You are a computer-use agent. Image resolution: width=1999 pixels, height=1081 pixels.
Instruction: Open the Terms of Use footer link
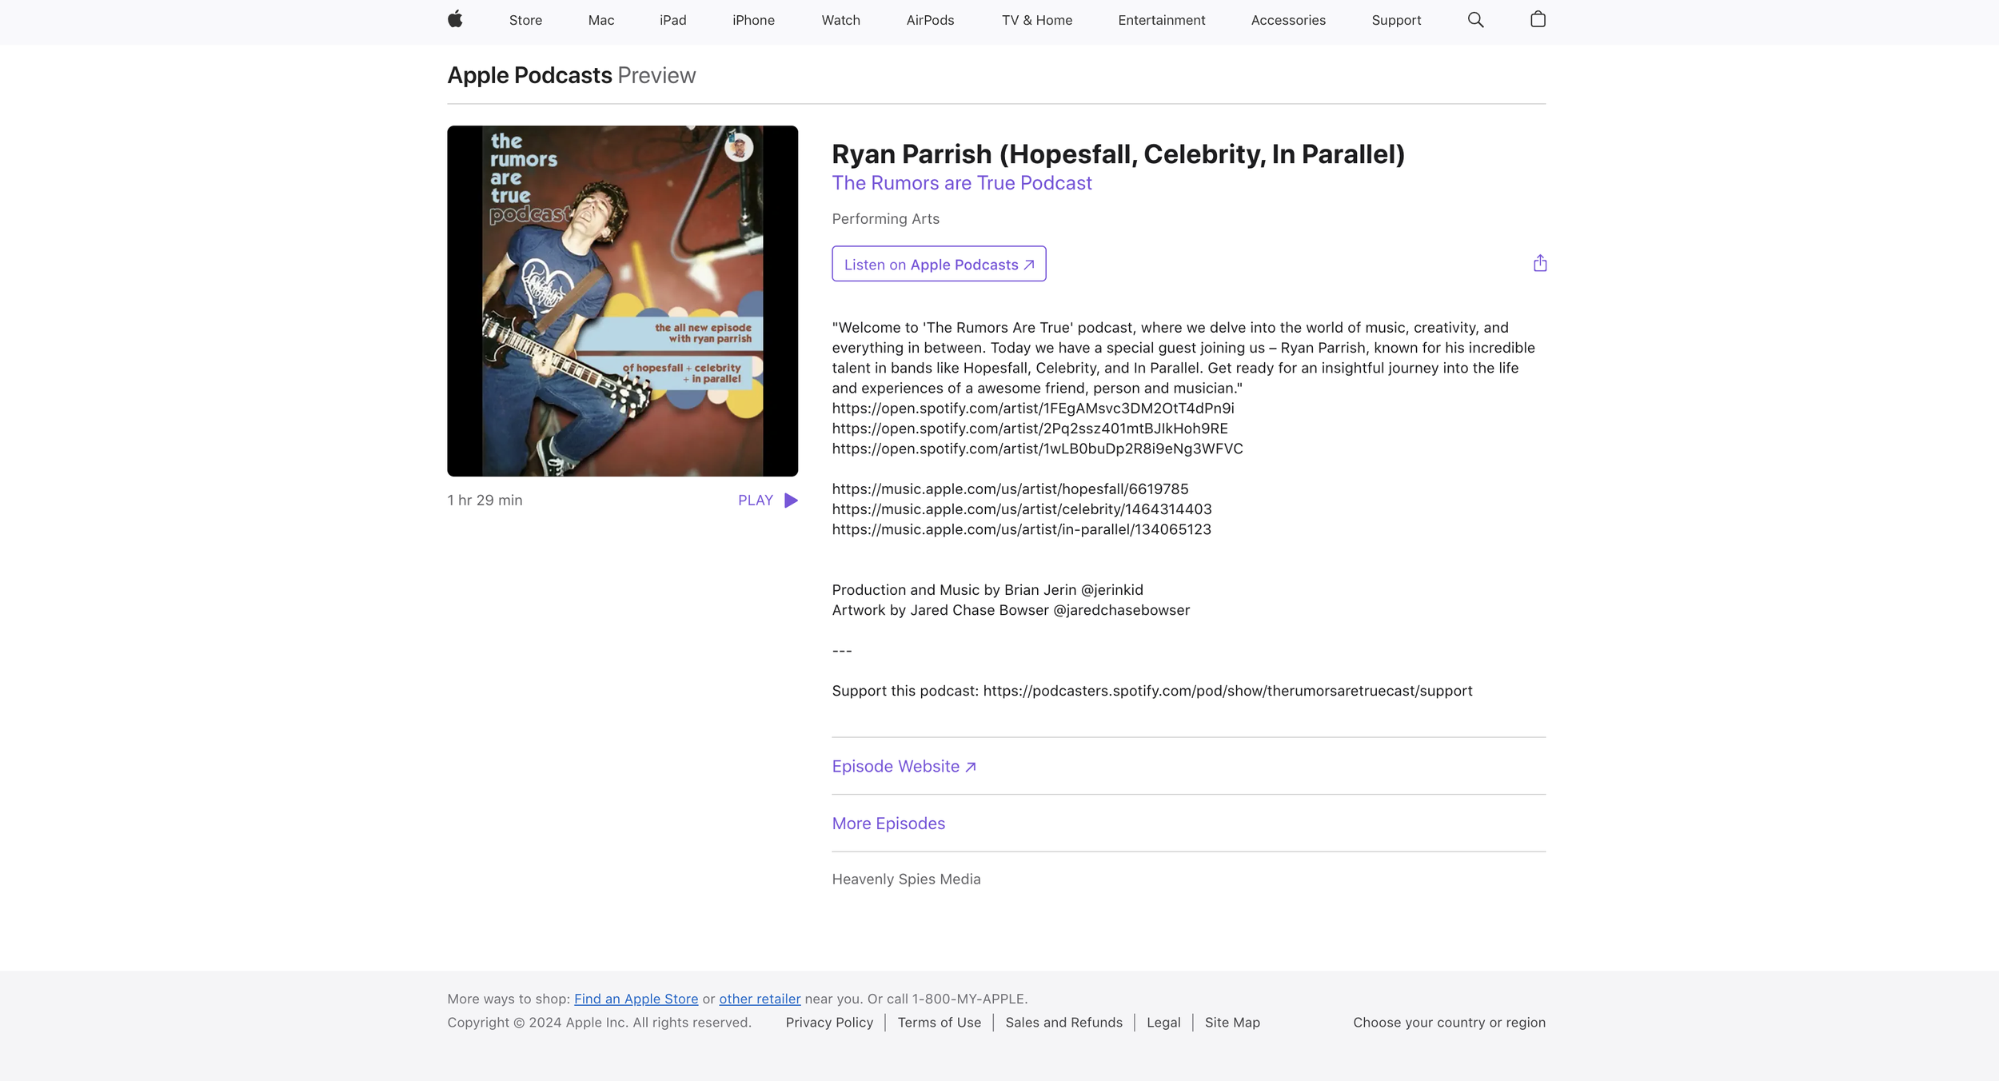click(x=939, y=1023)
